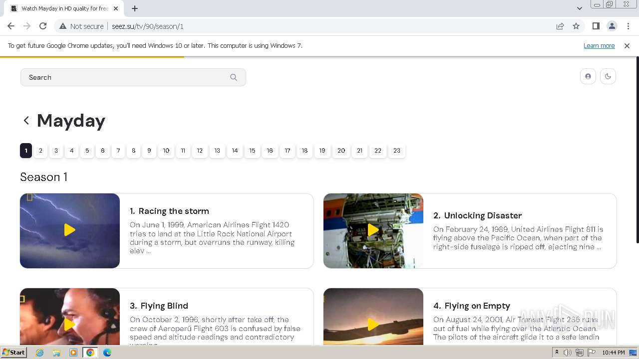Open the Chrome profile icon
This screenshot has height=359, width=639.
[x=612, y=26]
